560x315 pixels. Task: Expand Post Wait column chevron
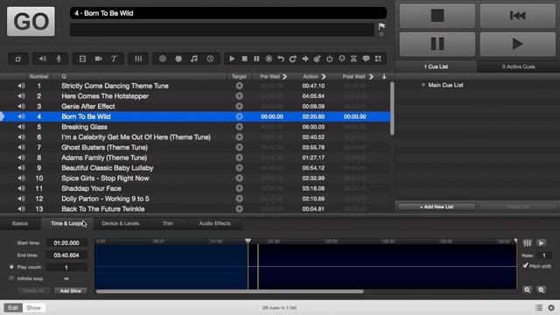click(371, 76)
